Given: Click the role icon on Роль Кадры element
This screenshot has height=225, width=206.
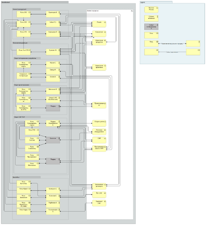Looking at the screenshot, I should pos(29,210).
